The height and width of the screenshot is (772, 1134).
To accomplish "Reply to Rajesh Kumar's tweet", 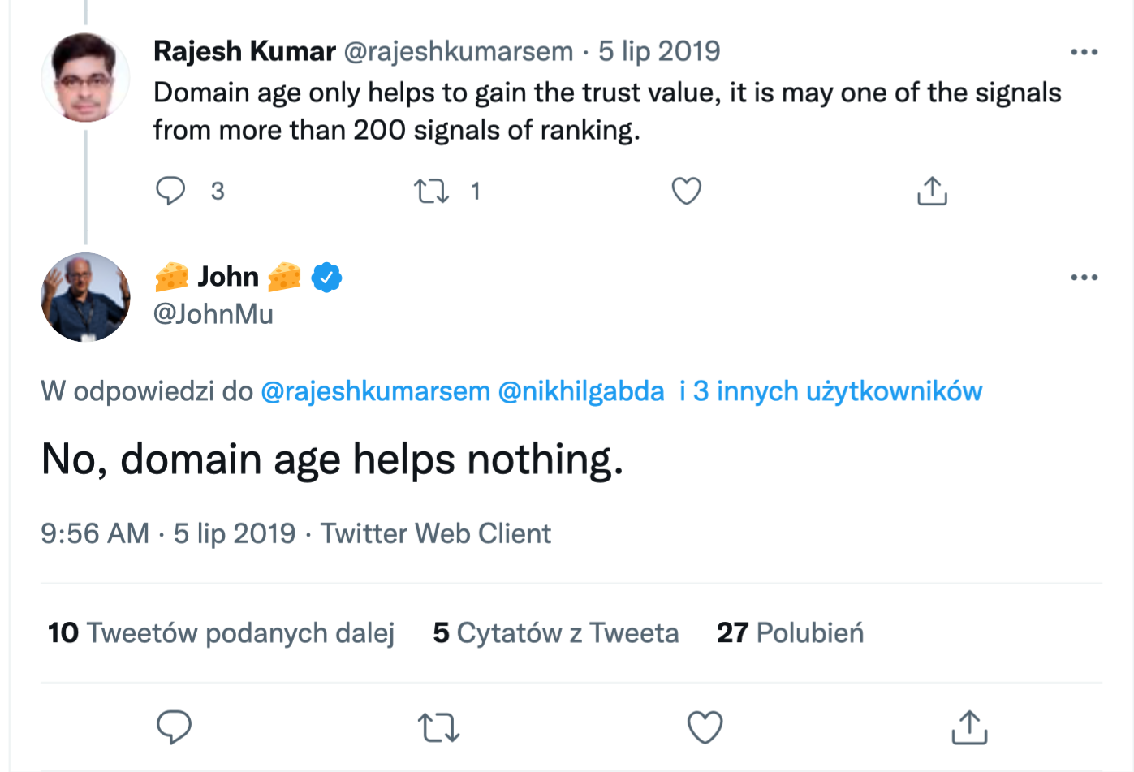I will click(170, 191).
